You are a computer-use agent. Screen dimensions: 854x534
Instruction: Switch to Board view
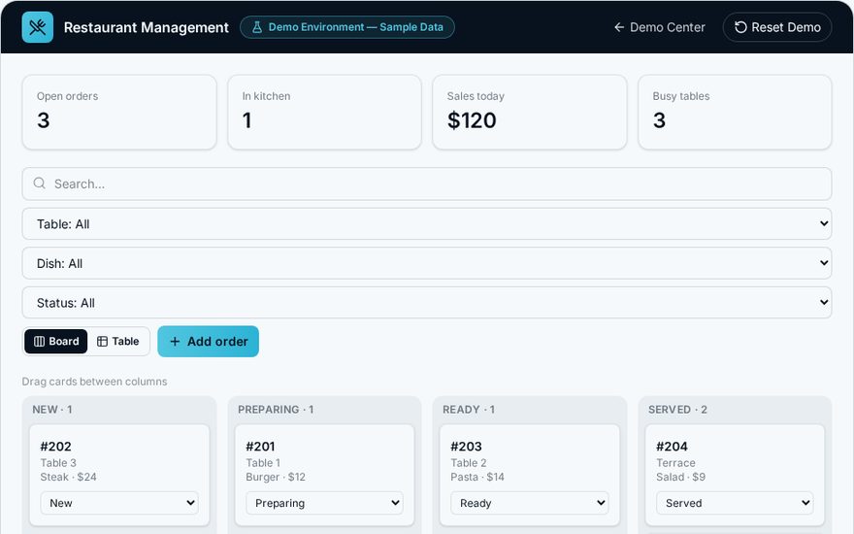pos(56,341)
